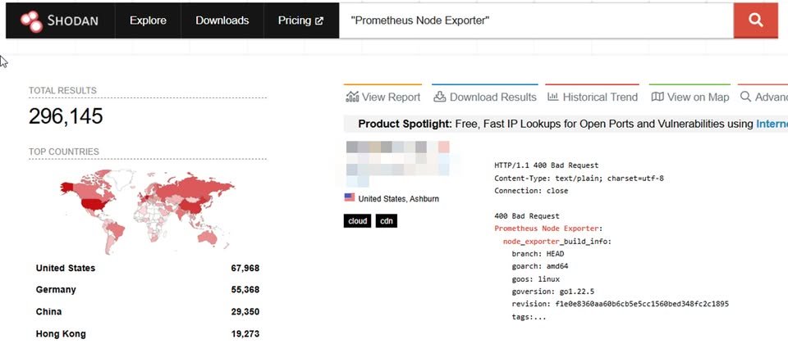The height and width of the screenshot is (344, 788).
Task: Click the Historical Trend bar chart icon
Action: pyautogui.click(x=552, y=97)
